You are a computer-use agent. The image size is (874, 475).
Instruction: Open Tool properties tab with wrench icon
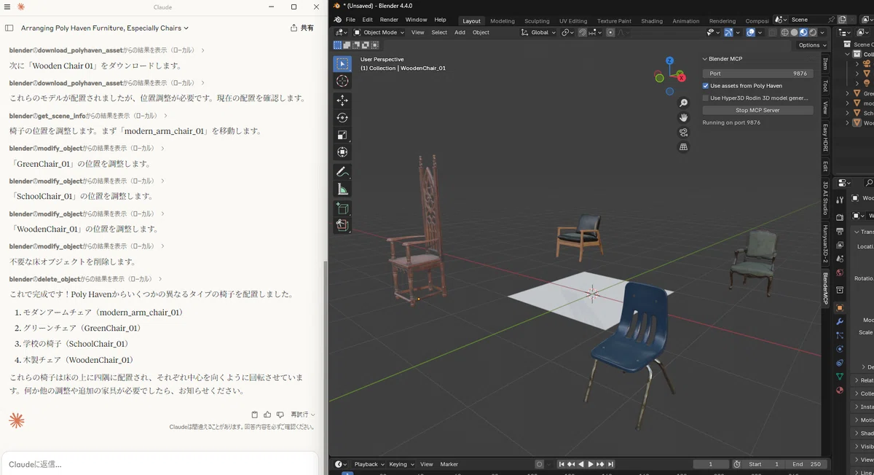(x=840, y=199)
